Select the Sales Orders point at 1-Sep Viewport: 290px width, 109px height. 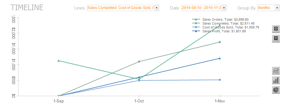pos(58,60)
